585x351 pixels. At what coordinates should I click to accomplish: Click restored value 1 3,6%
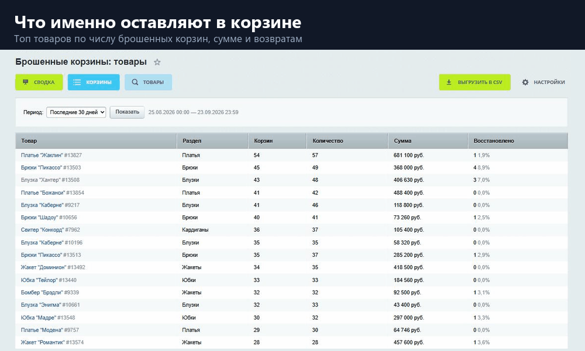tap(481, 342)
